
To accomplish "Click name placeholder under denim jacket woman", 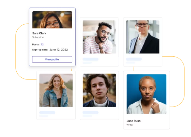I will click(47, 113).
